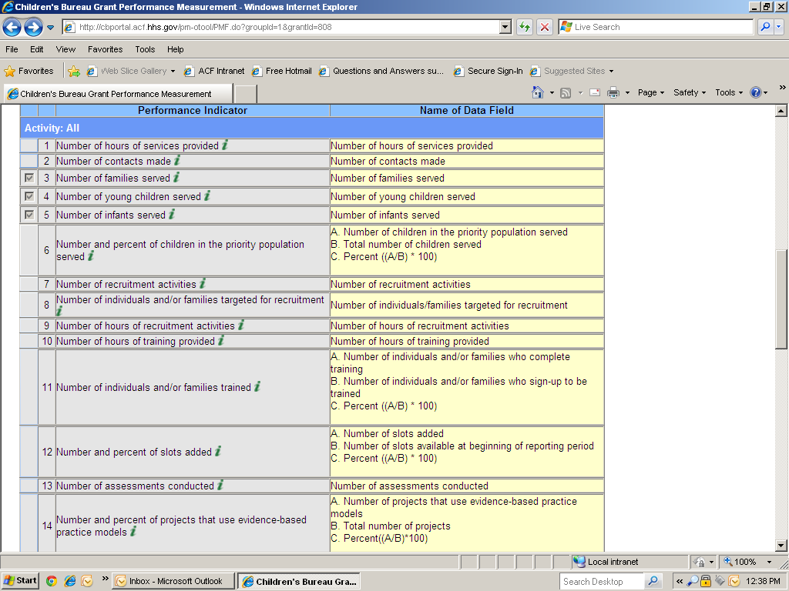
Task: Click info icon beside assessments conducted
Action: click(x=220, y=485)
